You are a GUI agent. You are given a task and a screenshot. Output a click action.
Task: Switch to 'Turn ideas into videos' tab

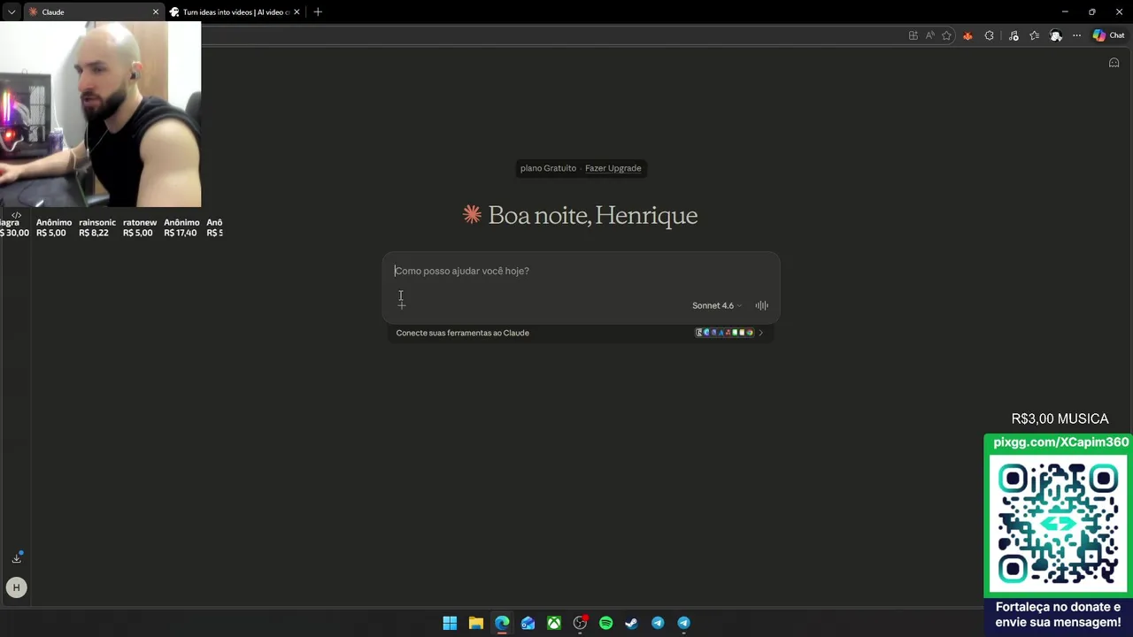point(235,12)
